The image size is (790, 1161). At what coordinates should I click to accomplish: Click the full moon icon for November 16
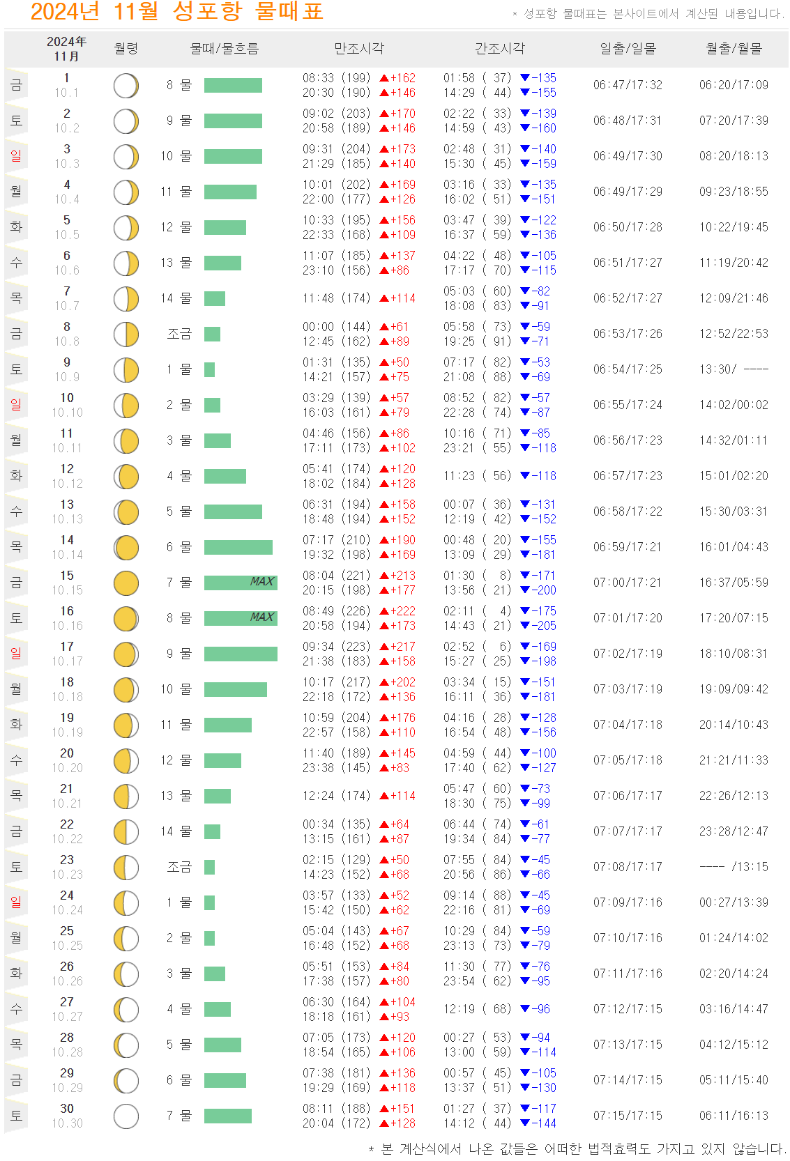[126, 619]
